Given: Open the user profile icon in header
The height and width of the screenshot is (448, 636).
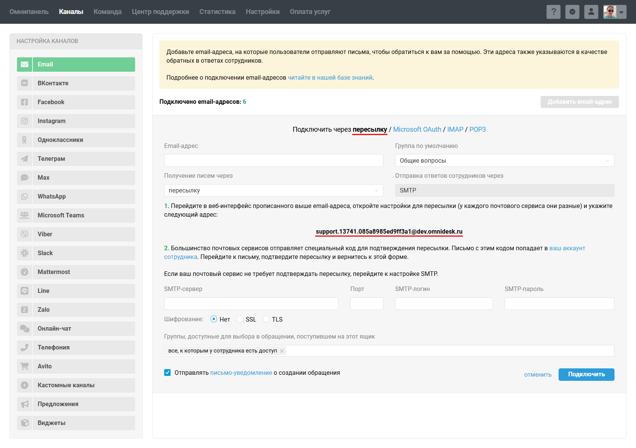Looking at the screenshot, I should coord(591,12).
